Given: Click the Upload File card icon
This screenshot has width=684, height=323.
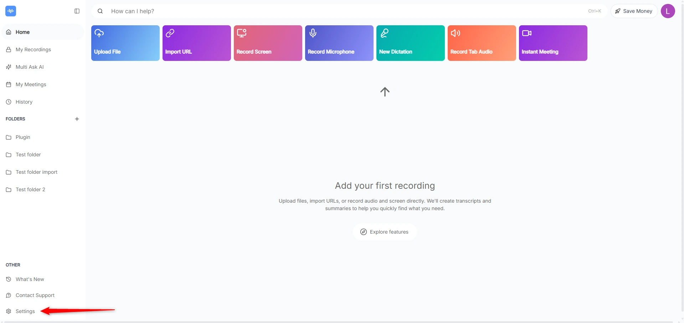Looking at the screenshot, I should tap(99, 33).
